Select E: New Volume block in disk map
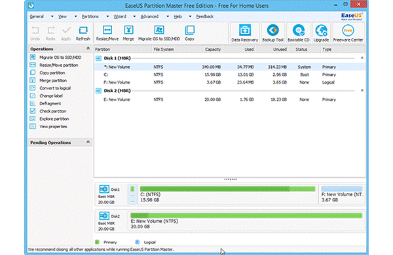This screenshot has width=393, height=255. (246, 221)
